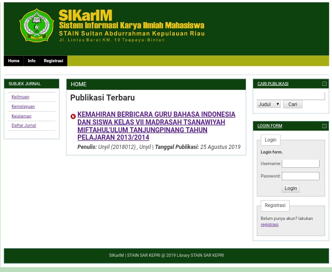Click the Jl. Lintas Barat address text

pos(112,40)
